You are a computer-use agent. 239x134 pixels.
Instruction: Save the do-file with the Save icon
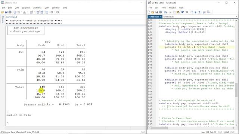pos(157,12)
